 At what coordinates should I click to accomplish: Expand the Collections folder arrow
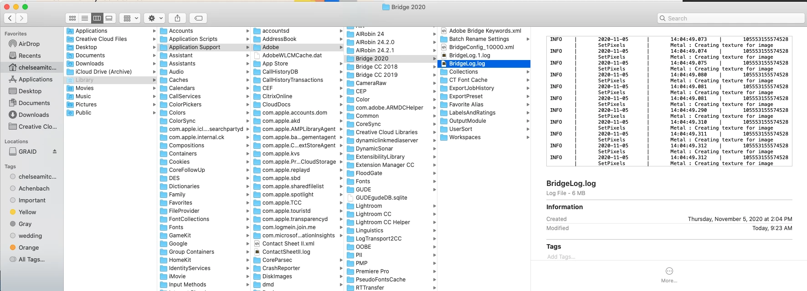tap(528, 72)
